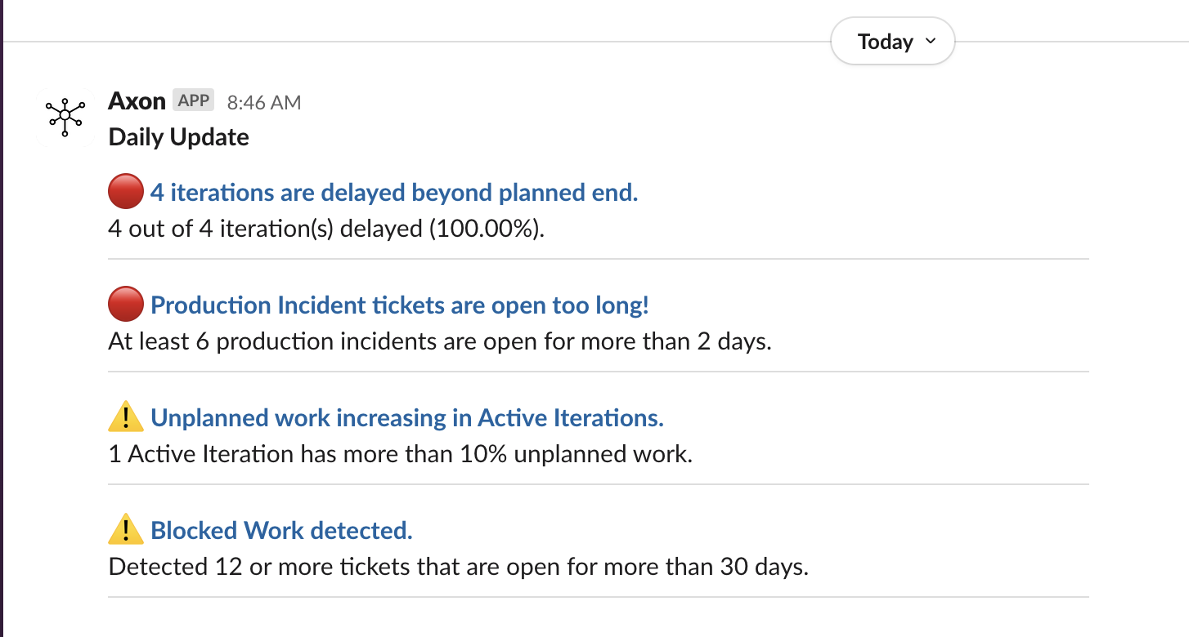Screen dimensions: 1189x637
Task: Click the red circle beside Production Incident alert
Action: (126, 305)
